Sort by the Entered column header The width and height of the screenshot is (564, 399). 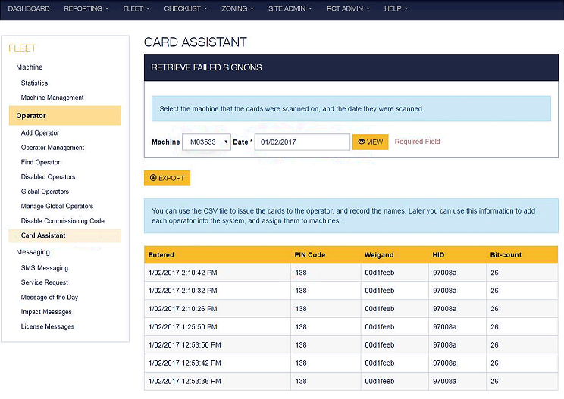(x=161, y=255)
